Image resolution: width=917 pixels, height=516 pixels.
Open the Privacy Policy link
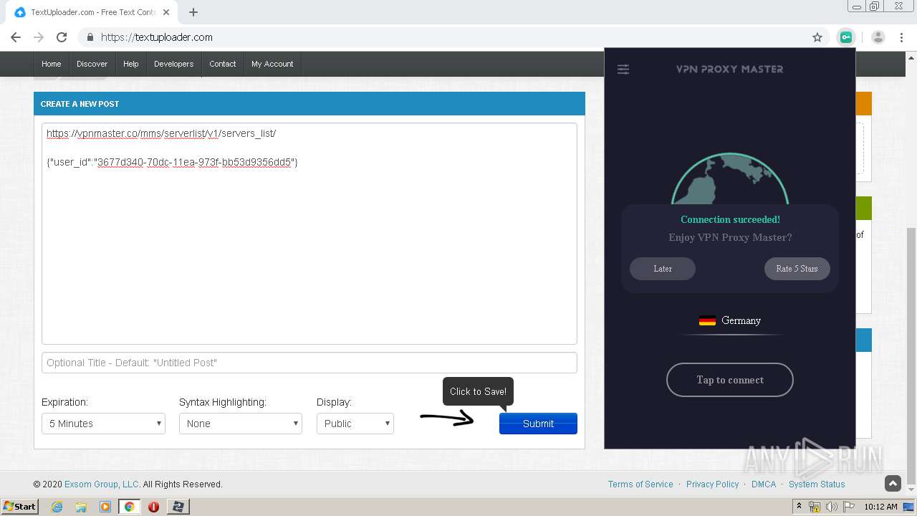(712, 484)
